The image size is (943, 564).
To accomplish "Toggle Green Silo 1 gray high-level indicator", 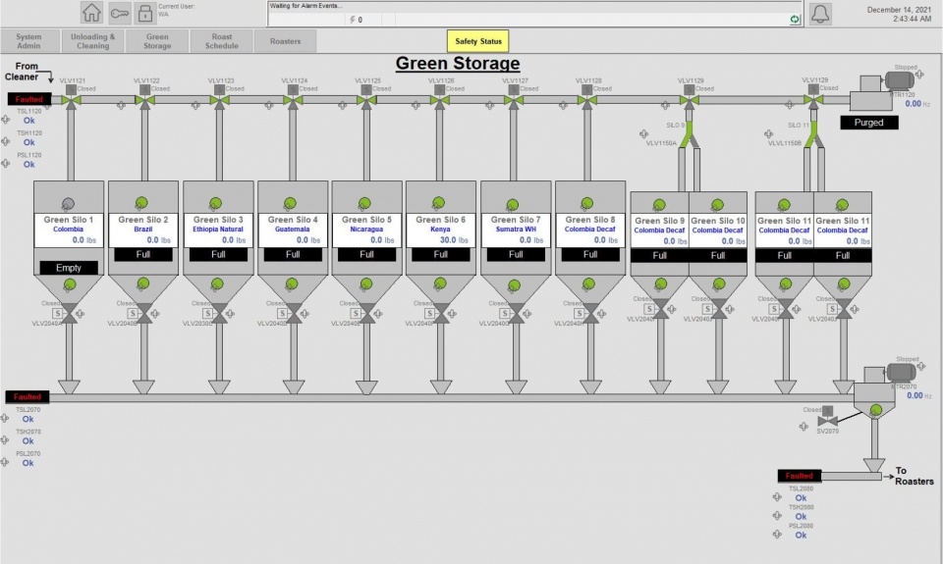I will coord(68,203).
